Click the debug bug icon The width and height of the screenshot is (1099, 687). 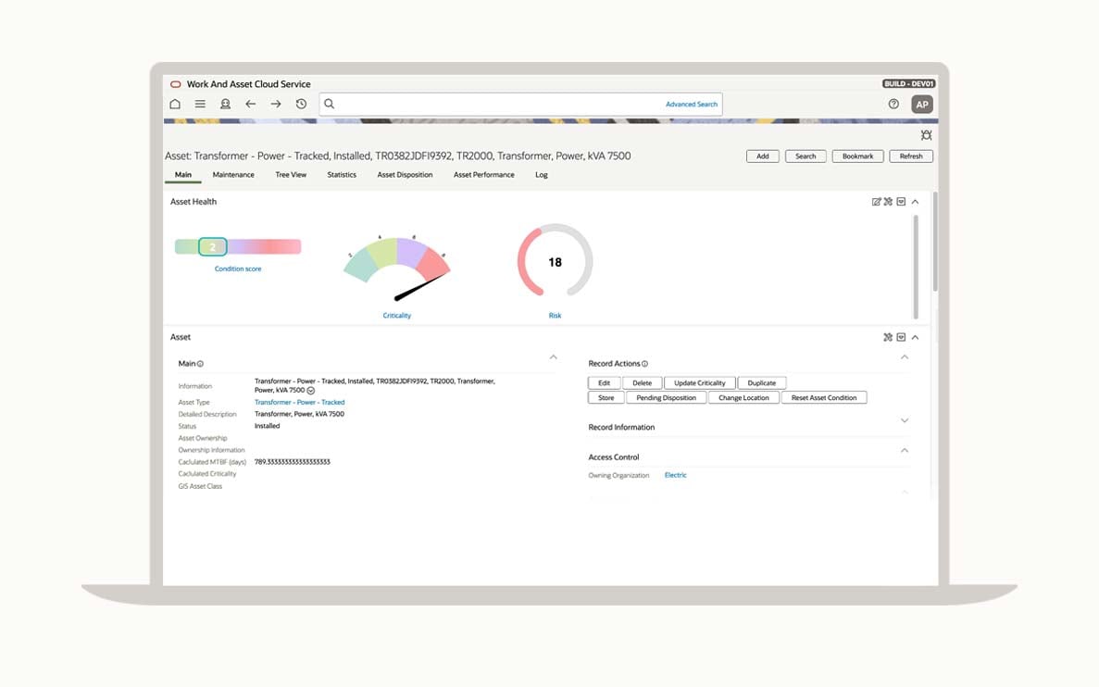[x=926, y=135]
